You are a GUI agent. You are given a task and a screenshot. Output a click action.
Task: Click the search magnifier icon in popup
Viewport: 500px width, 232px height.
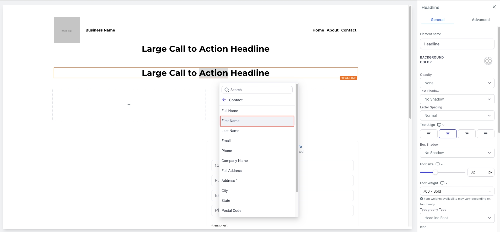(227, 90)
